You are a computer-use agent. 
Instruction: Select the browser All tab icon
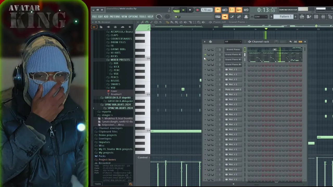click(x=94, y=27)
